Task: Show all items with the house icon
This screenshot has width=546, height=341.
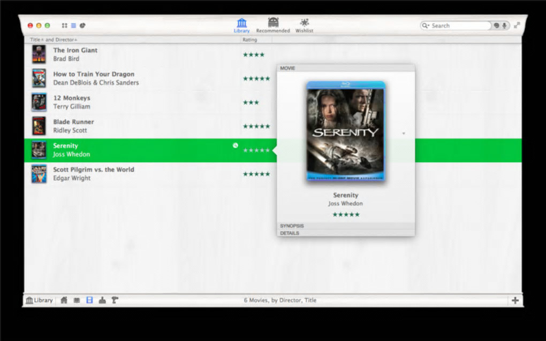Action: tap(64, 300)
